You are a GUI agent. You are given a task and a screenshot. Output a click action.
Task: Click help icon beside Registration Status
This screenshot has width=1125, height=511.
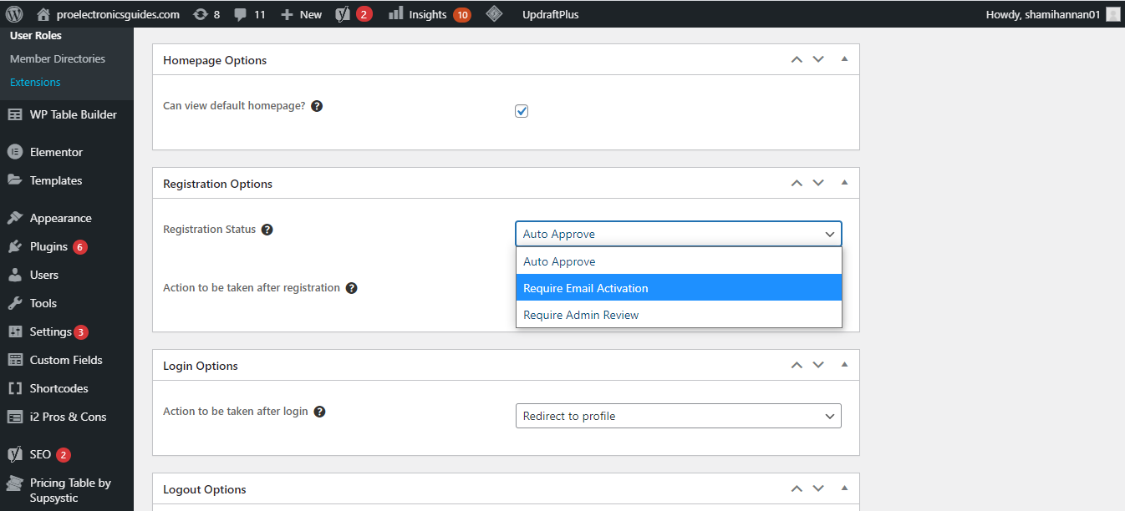(x=267, y=230)
